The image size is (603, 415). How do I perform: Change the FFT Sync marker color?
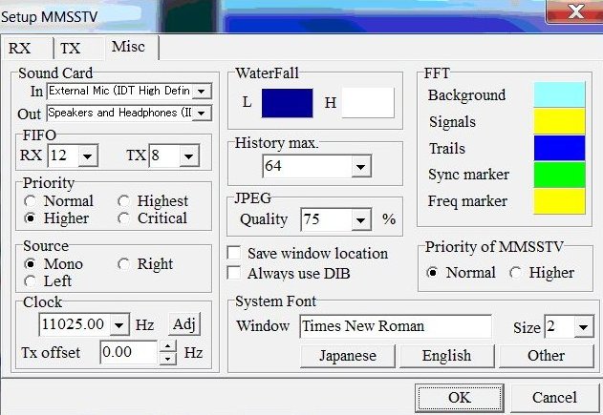(x=560, y=175)
